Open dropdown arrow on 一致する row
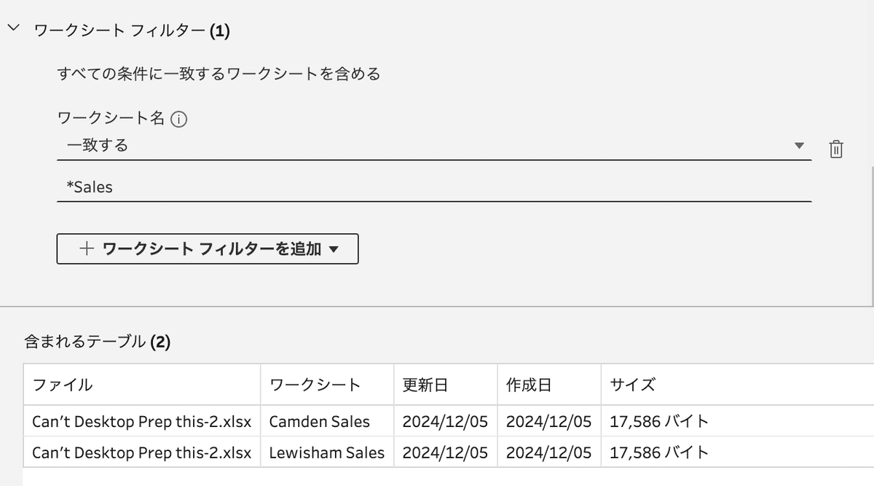 click(800, 146)
